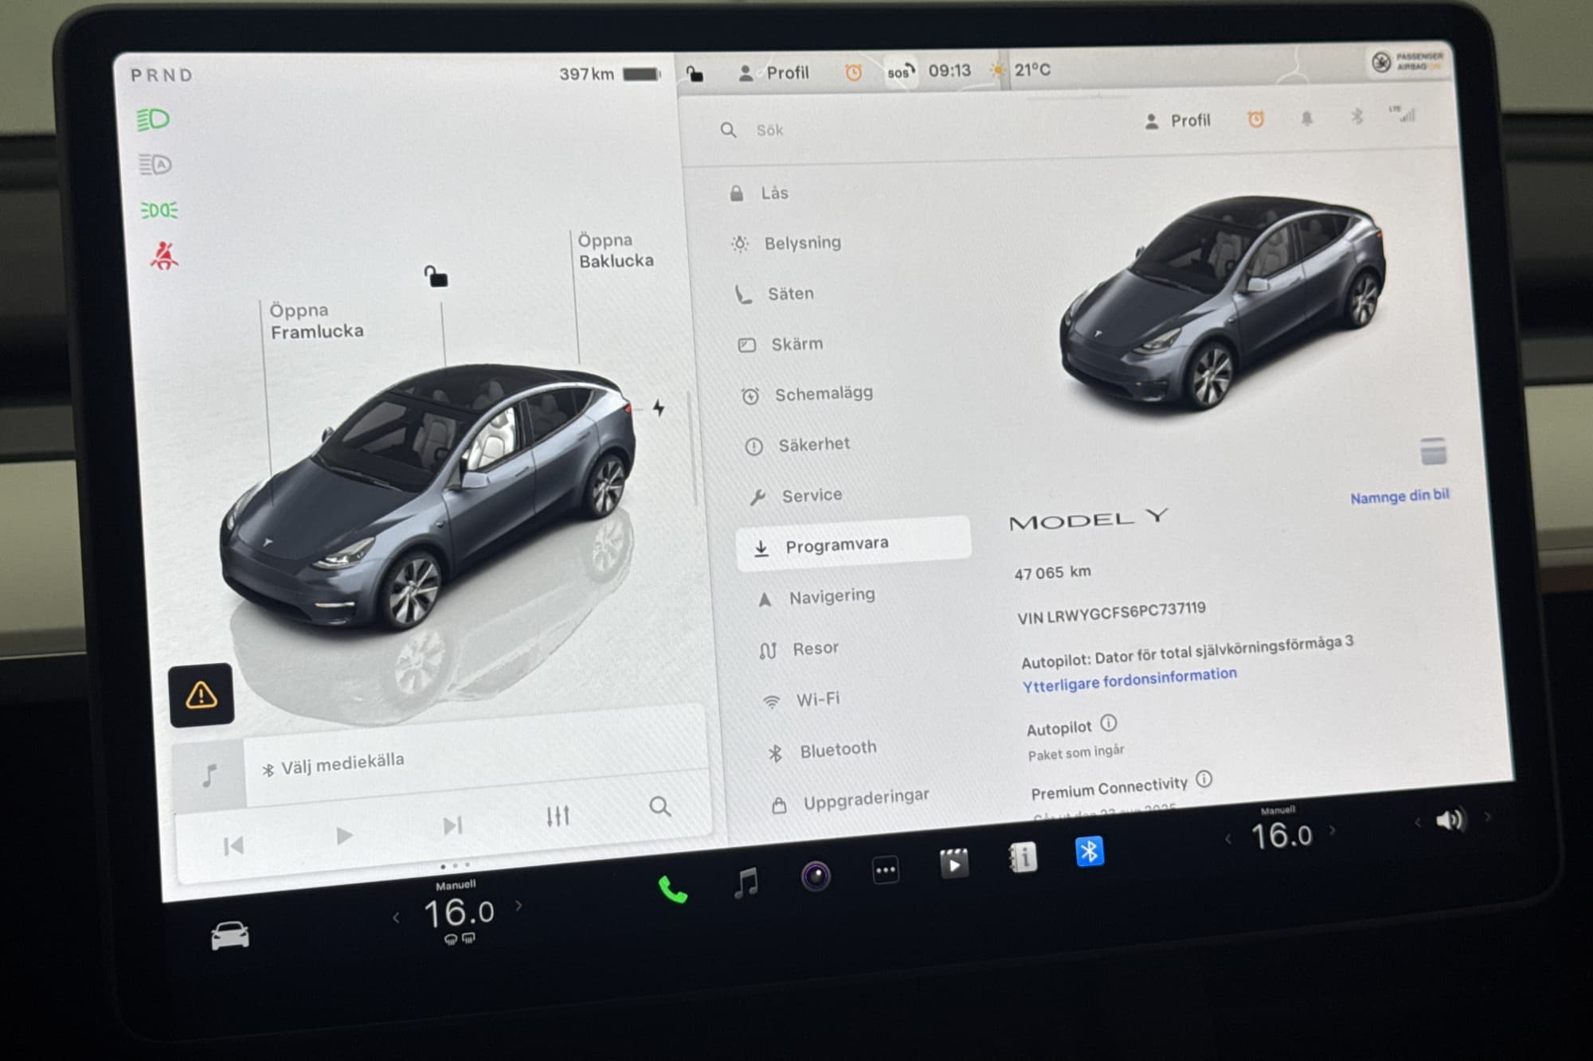This screenshot has height=1061, width=1593.
Task: Open the Service menu item
Action: coord(796,495)
